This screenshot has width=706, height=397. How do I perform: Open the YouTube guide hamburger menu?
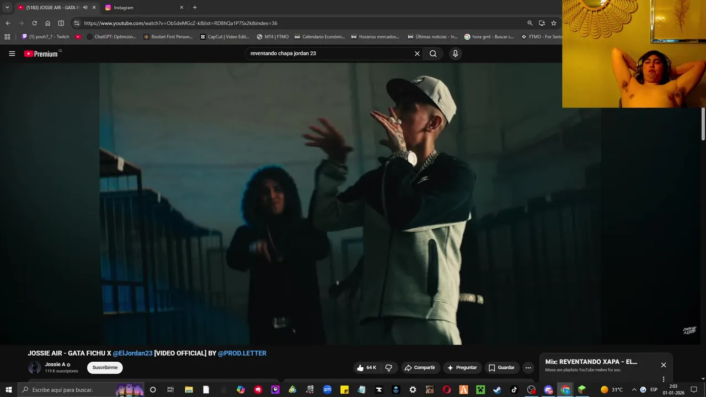(x=12, y=53)
